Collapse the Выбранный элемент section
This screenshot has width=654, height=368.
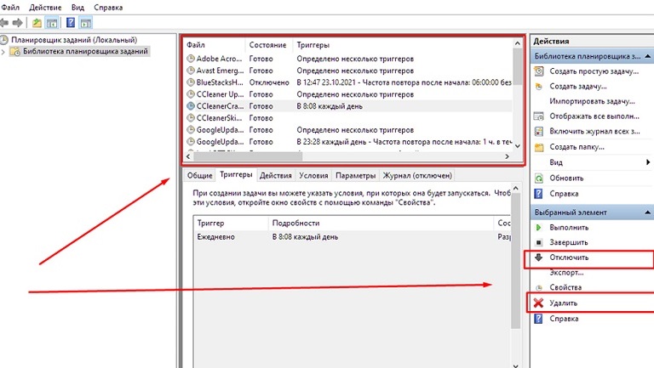coord(646,212)
